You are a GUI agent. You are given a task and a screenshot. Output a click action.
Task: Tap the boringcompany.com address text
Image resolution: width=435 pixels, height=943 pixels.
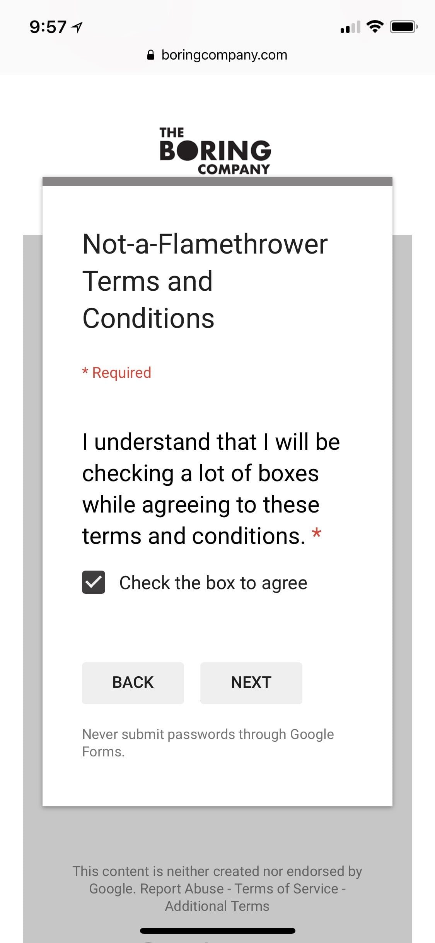tap(224, 55)
